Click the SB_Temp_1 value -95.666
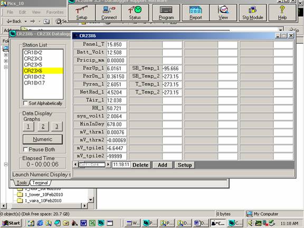Image resolution: width=304 pixels, height=228 pixels. click(x=172, y=69)
